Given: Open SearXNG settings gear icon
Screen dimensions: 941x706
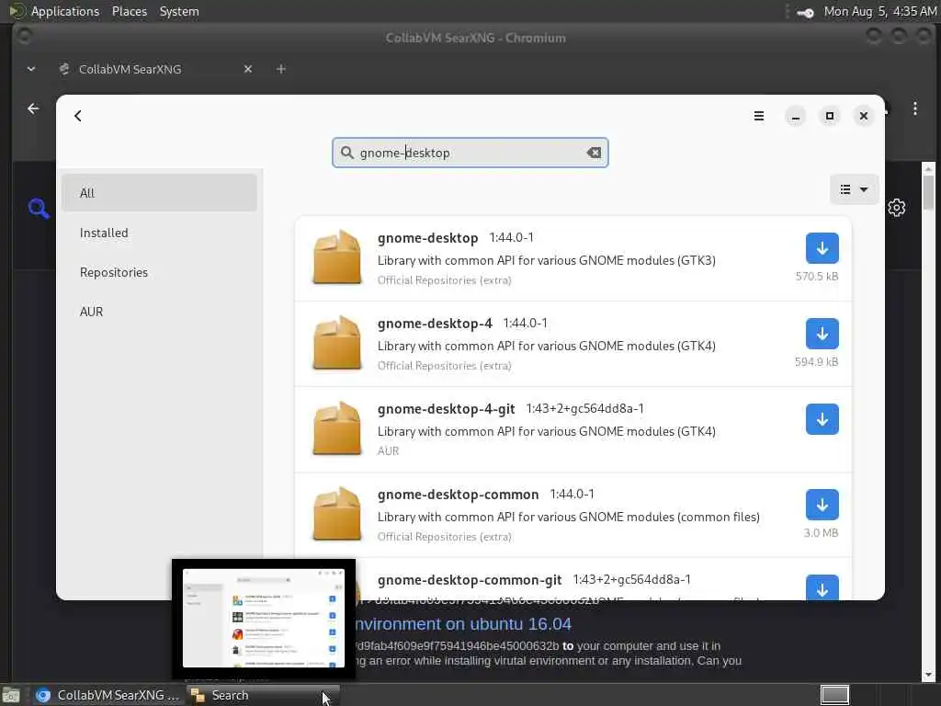Looking at the screenshot, I should click(897, 208).
